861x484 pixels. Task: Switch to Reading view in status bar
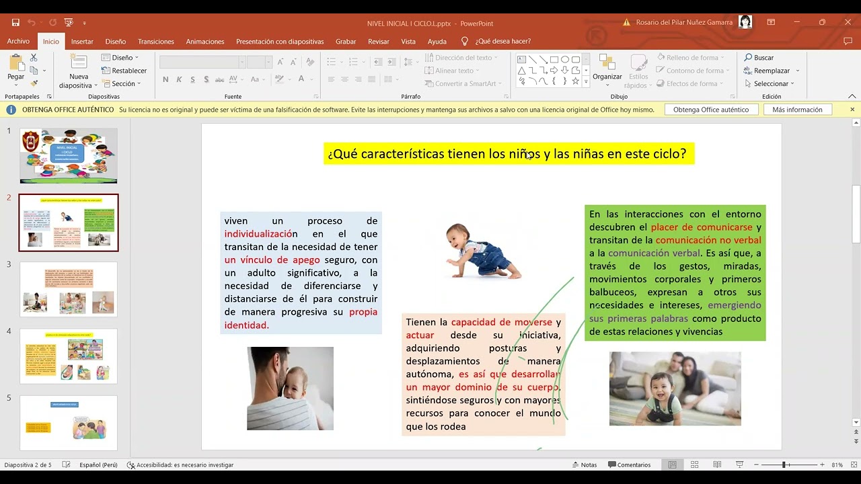click(x=717, y=465)
